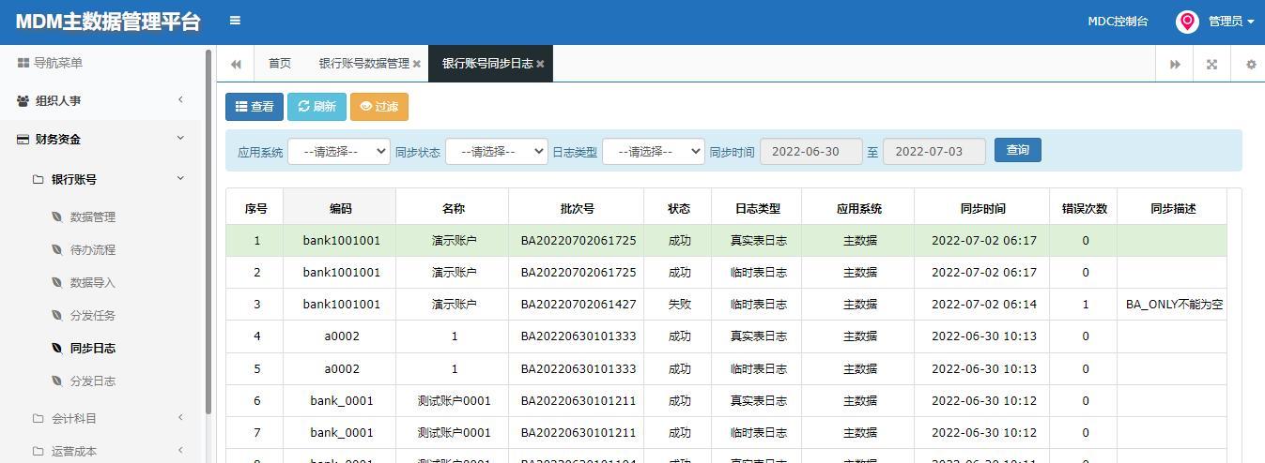
Task: Select the 银行账号同步日志 tab
Action: tap(487, 64)
